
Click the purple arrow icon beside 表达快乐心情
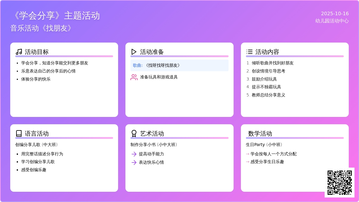pyautogui.click(x=134, y=162)
